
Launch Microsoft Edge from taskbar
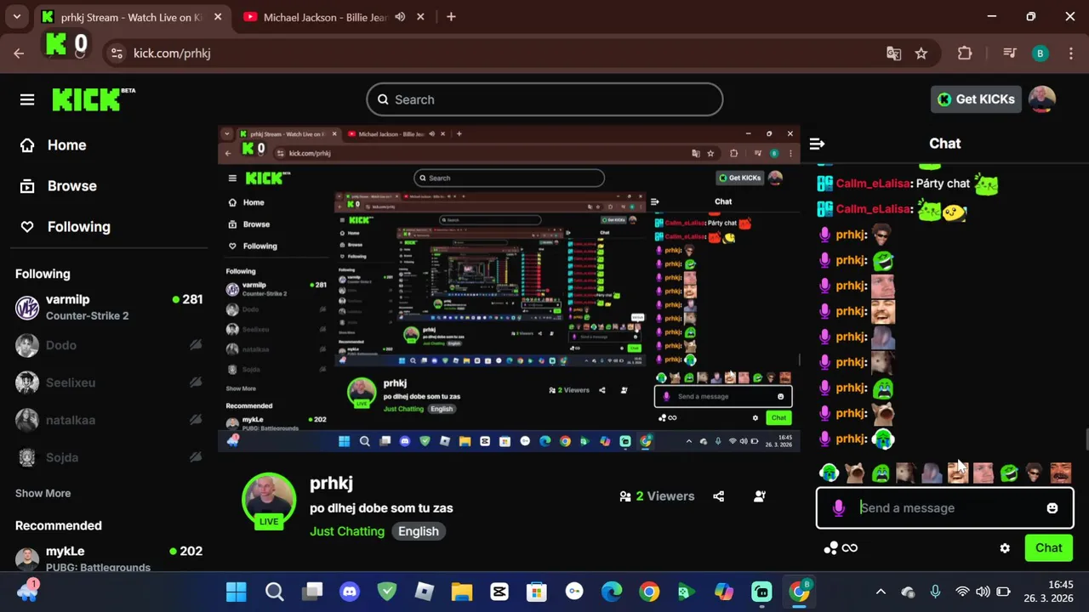[x=612, y=592]
